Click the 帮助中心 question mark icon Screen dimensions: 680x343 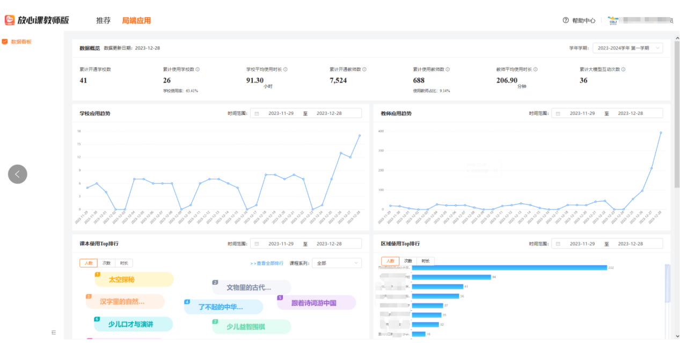[x=565, y=20]
